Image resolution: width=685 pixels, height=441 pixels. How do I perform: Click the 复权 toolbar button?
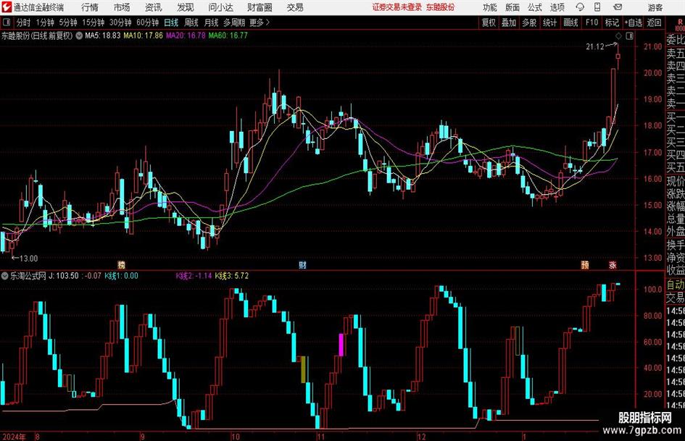point(489,22)
